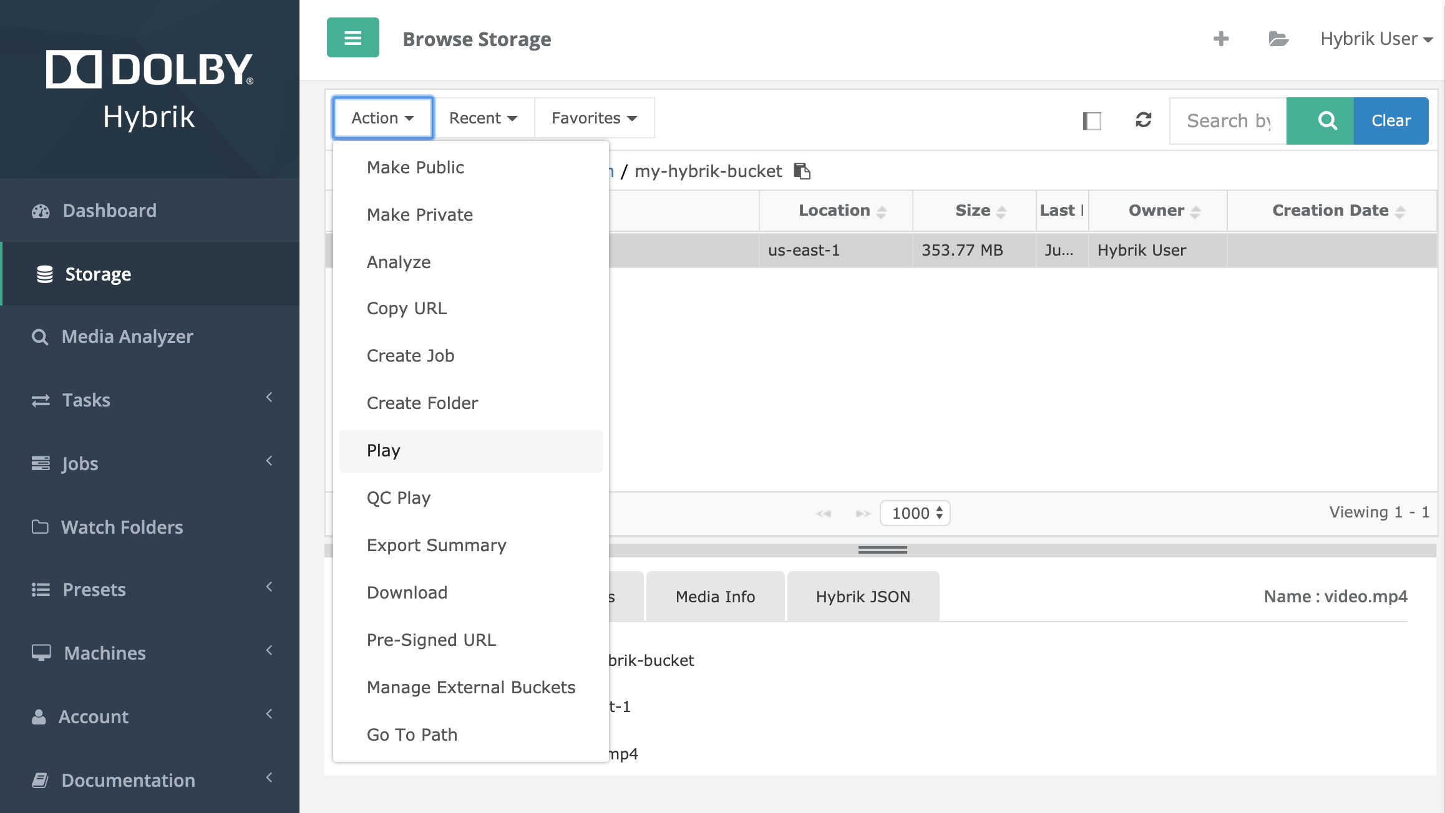
Task: Expand the Presets sidebar chevron
Action: tap(270, 587)
